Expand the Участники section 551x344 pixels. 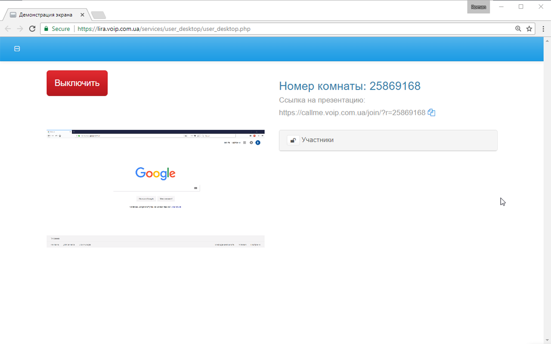(x=387, y=140)
